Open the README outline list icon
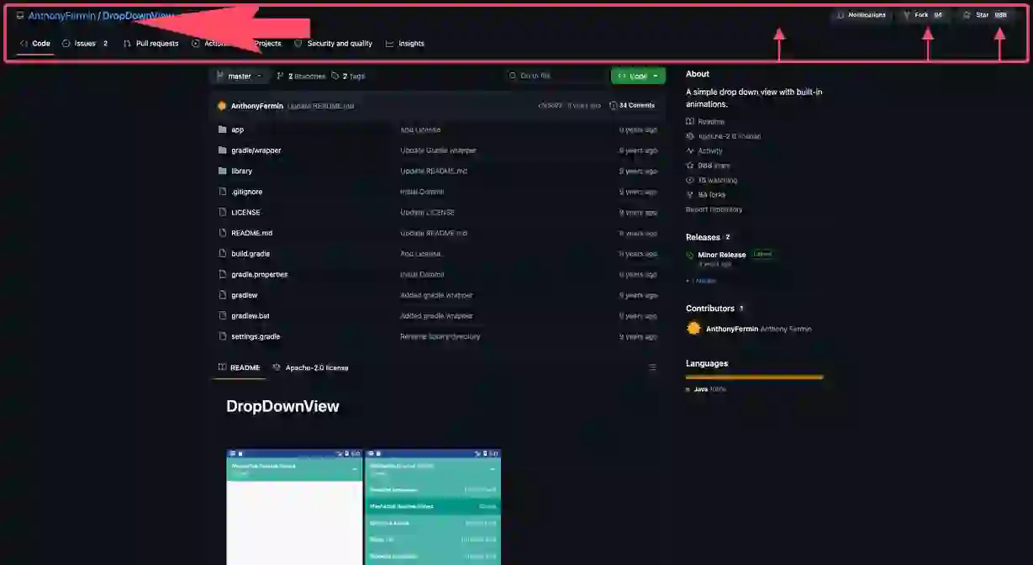The image size is (1033, 565). click(x=652, y=367)
